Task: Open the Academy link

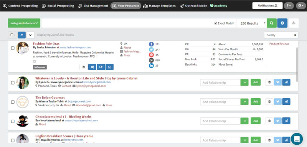Action: coord(218,6)
